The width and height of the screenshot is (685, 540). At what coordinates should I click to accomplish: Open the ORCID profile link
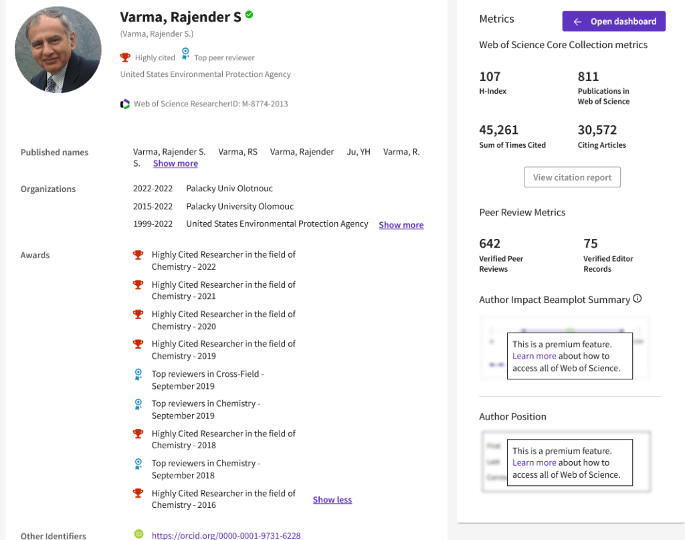click(225, 535)
